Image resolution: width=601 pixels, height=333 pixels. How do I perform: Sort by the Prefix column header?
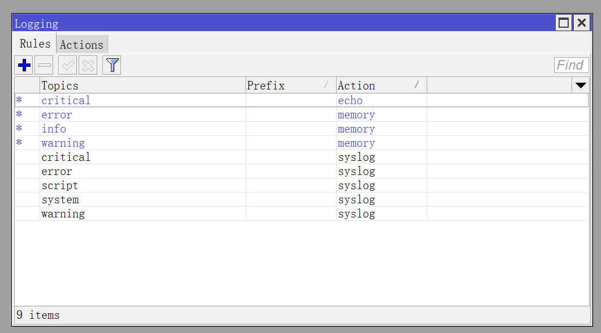[291, 85]
